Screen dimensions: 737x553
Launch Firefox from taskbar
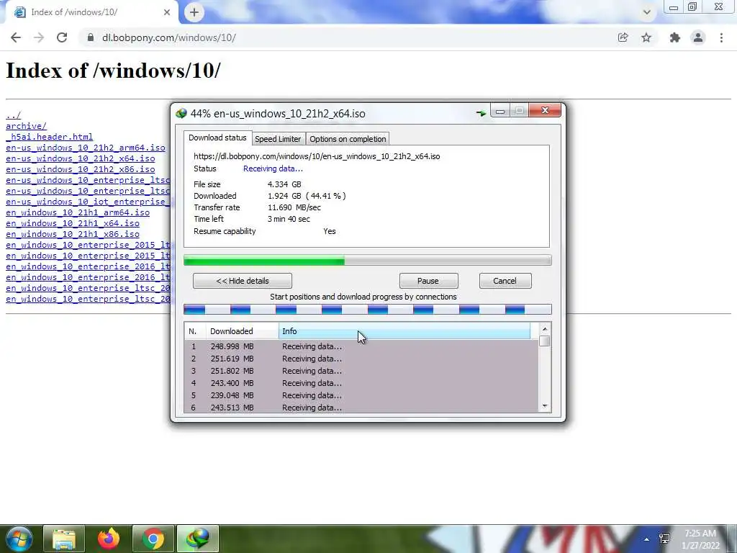pos(109,539)
